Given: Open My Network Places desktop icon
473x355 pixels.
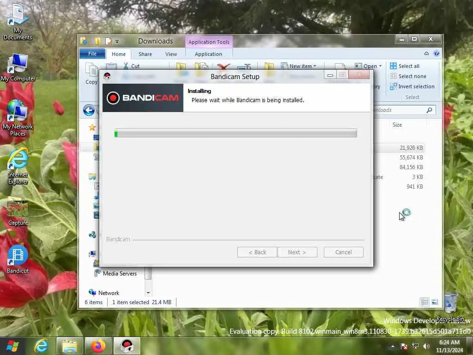Looking at the screenshot, I should point(18,118).
